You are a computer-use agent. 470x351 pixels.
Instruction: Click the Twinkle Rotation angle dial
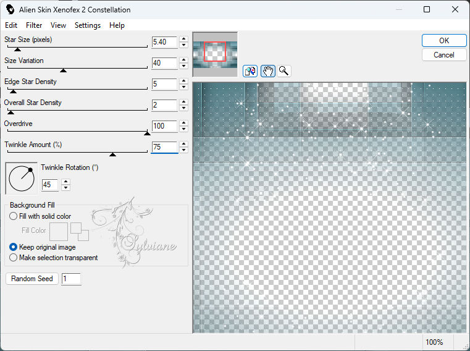point(22,179)
